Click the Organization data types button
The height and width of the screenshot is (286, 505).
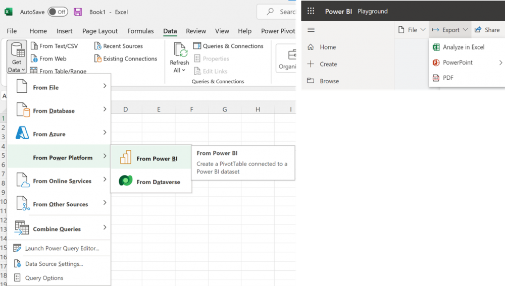click(286, 58)
